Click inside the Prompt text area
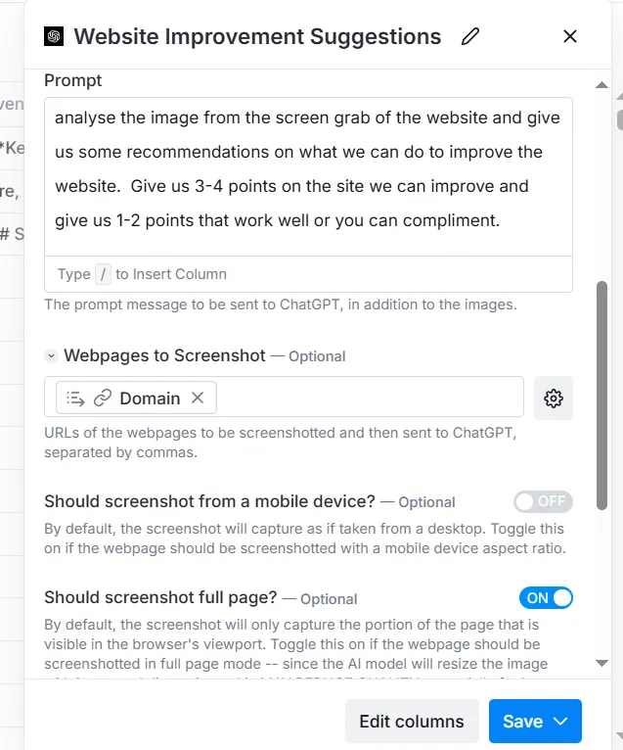The image size is (623, 750). [x=308, y=177]
